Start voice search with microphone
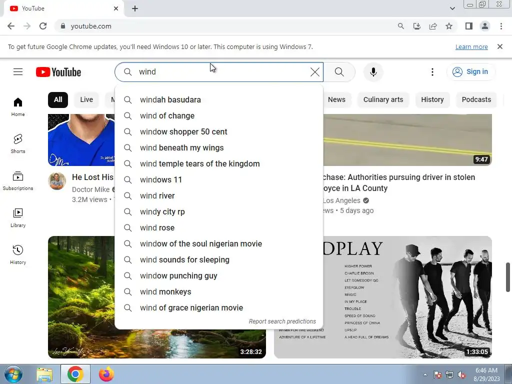Screen dimensions: 512x384 (373, 72)
